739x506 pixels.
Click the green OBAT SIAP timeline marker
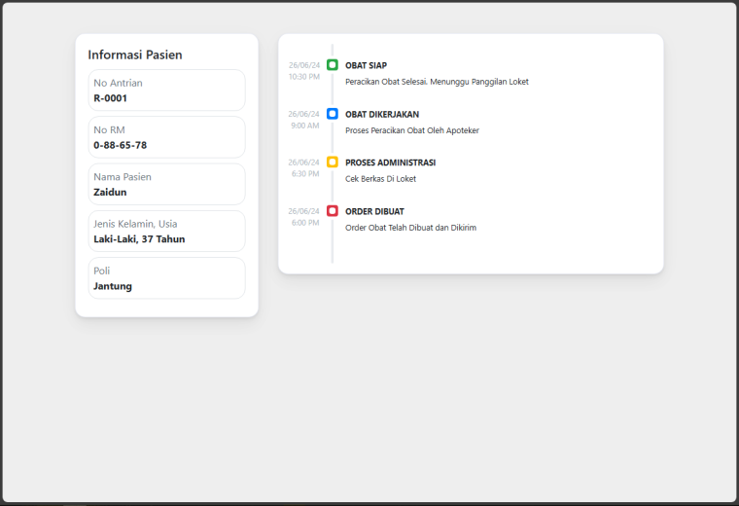(333, 64)
